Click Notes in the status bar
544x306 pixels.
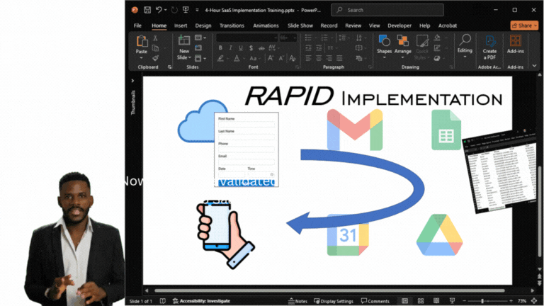297,301
